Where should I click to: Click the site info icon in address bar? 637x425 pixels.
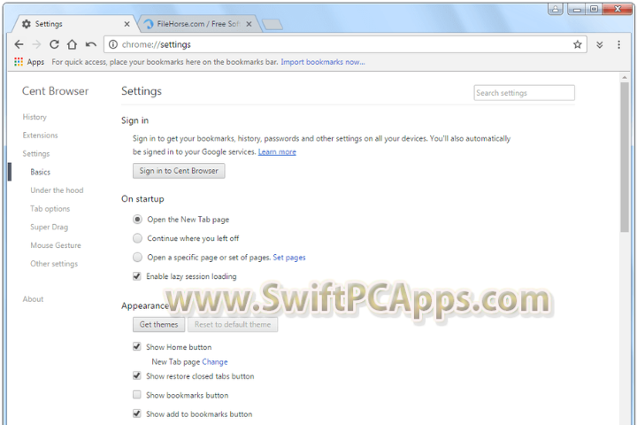(113, 44)
